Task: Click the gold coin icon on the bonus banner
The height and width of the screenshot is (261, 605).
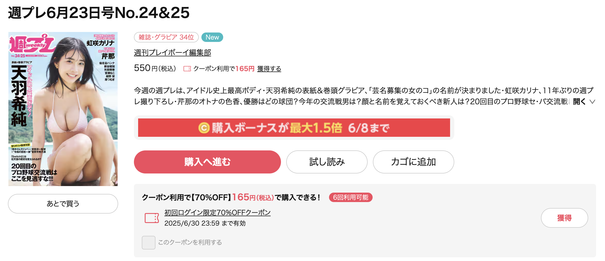Action: coord(204,128)
